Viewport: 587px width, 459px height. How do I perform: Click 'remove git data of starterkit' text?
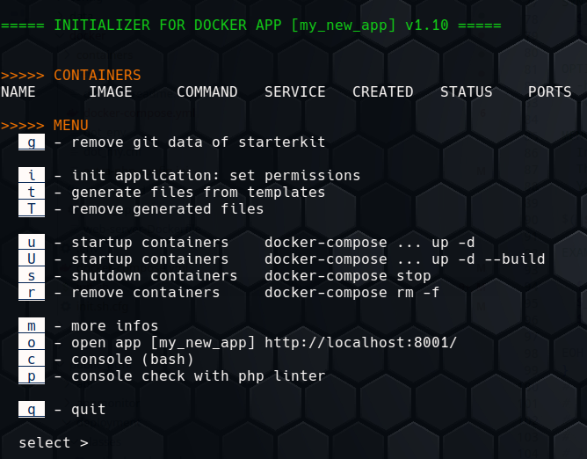click(x=199, y=142)
